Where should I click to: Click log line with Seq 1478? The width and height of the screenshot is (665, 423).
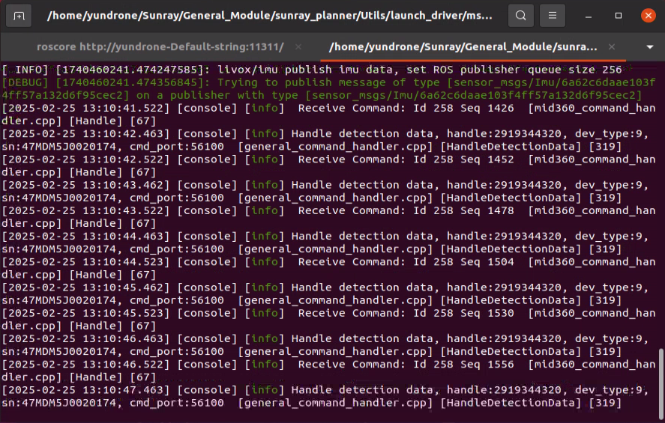[328, 217]
